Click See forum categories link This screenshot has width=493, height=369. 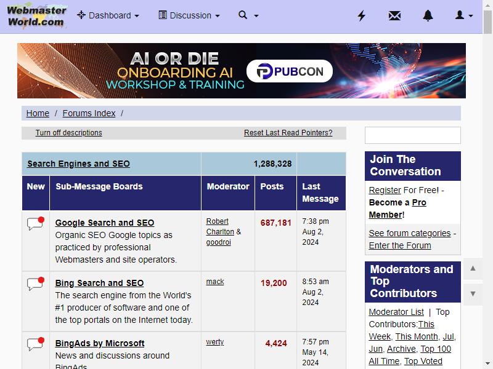(410, 233)
